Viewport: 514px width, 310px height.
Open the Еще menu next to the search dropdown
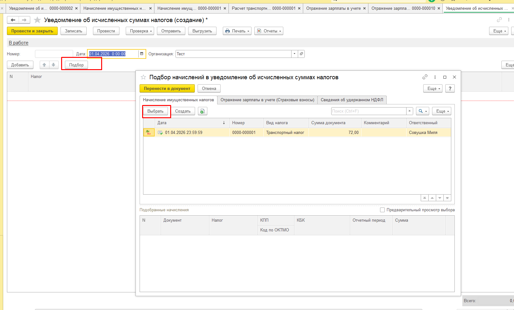tap(442, 111)
